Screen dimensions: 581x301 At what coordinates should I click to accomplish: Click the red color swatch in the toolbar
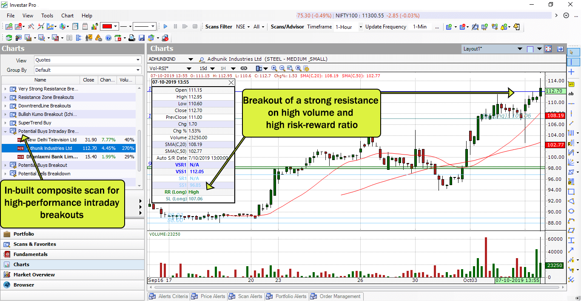(x=107, y=26)
